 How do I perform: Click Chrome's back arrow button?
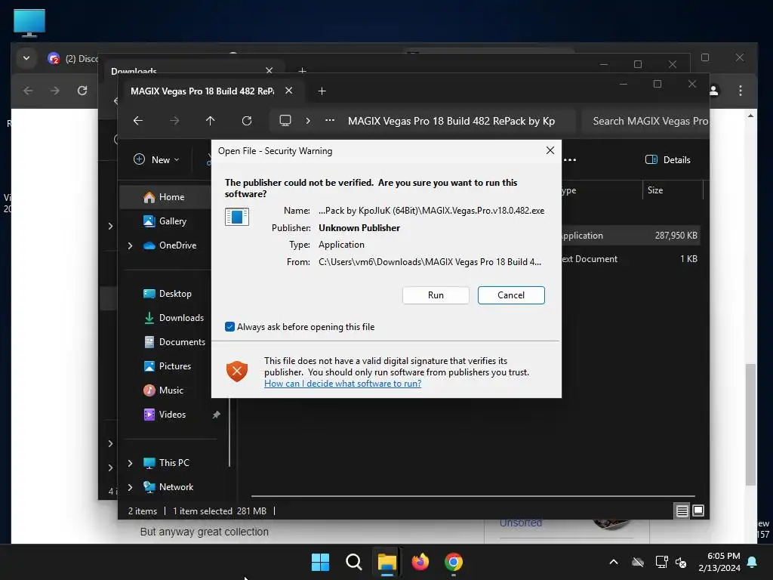[28, 91]
